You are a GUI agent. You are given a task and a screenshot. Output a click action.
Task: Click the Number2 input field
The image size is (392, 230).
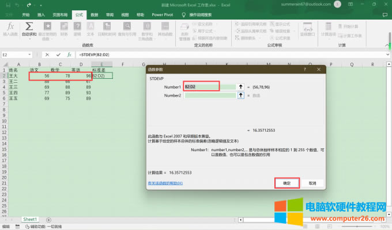pos(210,95)
